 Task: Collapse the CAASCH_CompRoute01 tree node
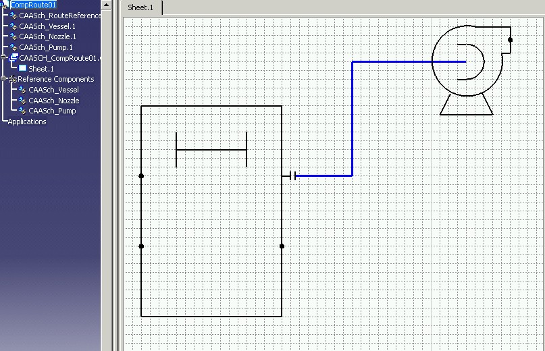pyautogui.click(x=4, y=58)
